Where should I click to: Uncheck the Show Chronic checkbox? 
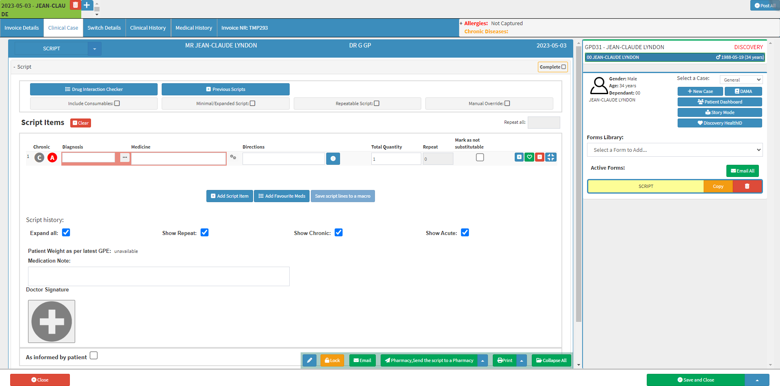(338, 233)
